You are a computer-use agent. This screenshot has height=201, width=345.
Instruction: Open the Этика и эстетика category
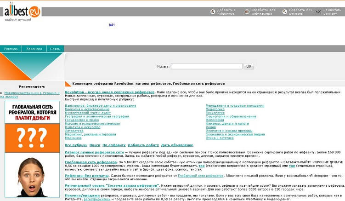point(220,138)
